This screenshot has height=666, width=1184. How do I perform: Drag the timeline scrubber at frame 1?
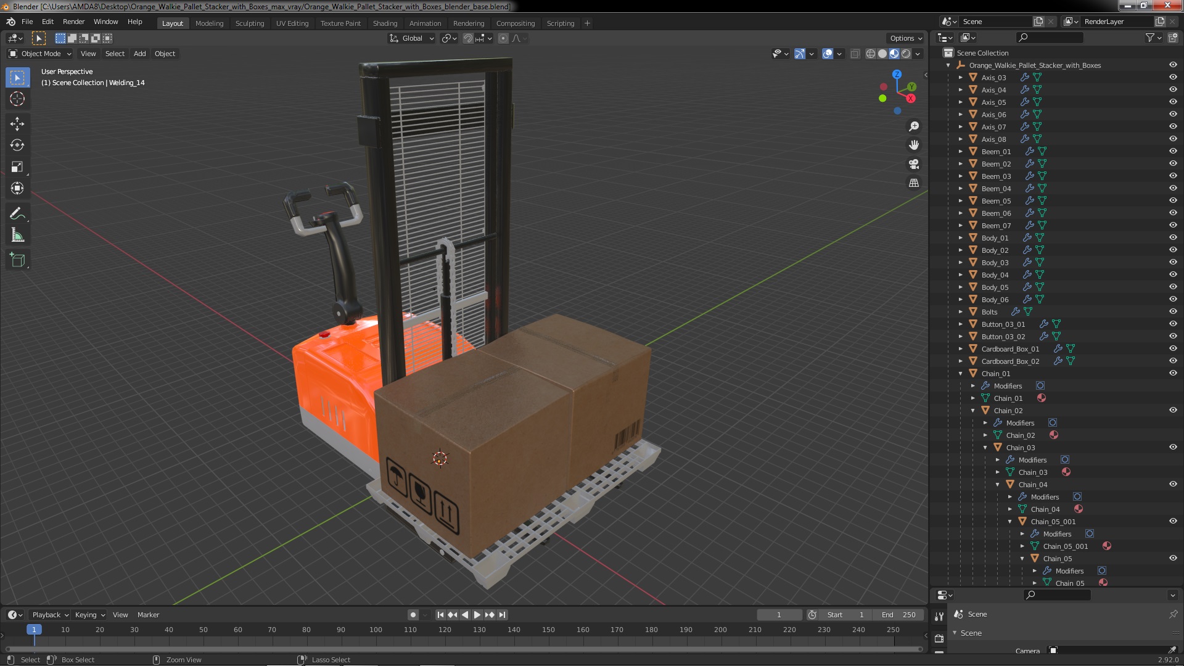(x=33, y=630)
